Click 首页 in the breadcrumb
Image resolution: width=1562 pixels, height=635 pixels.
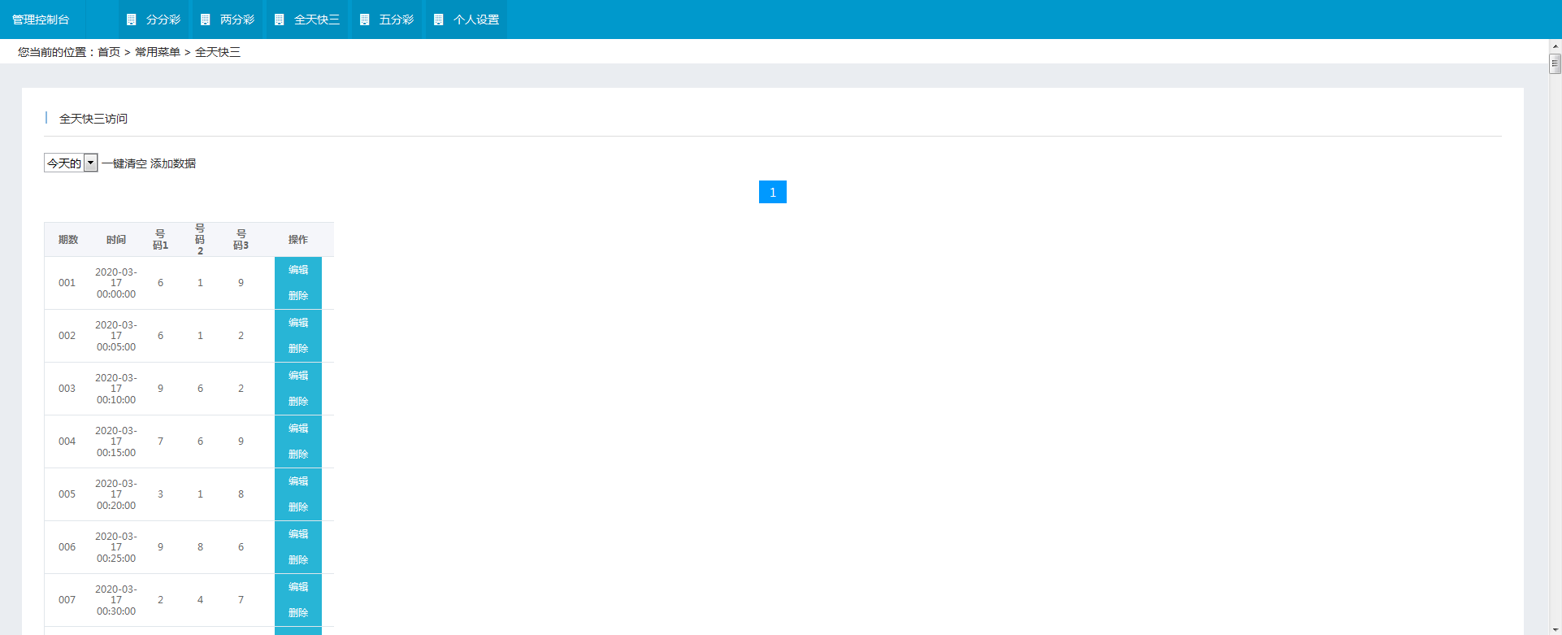[x=109, y=52]
